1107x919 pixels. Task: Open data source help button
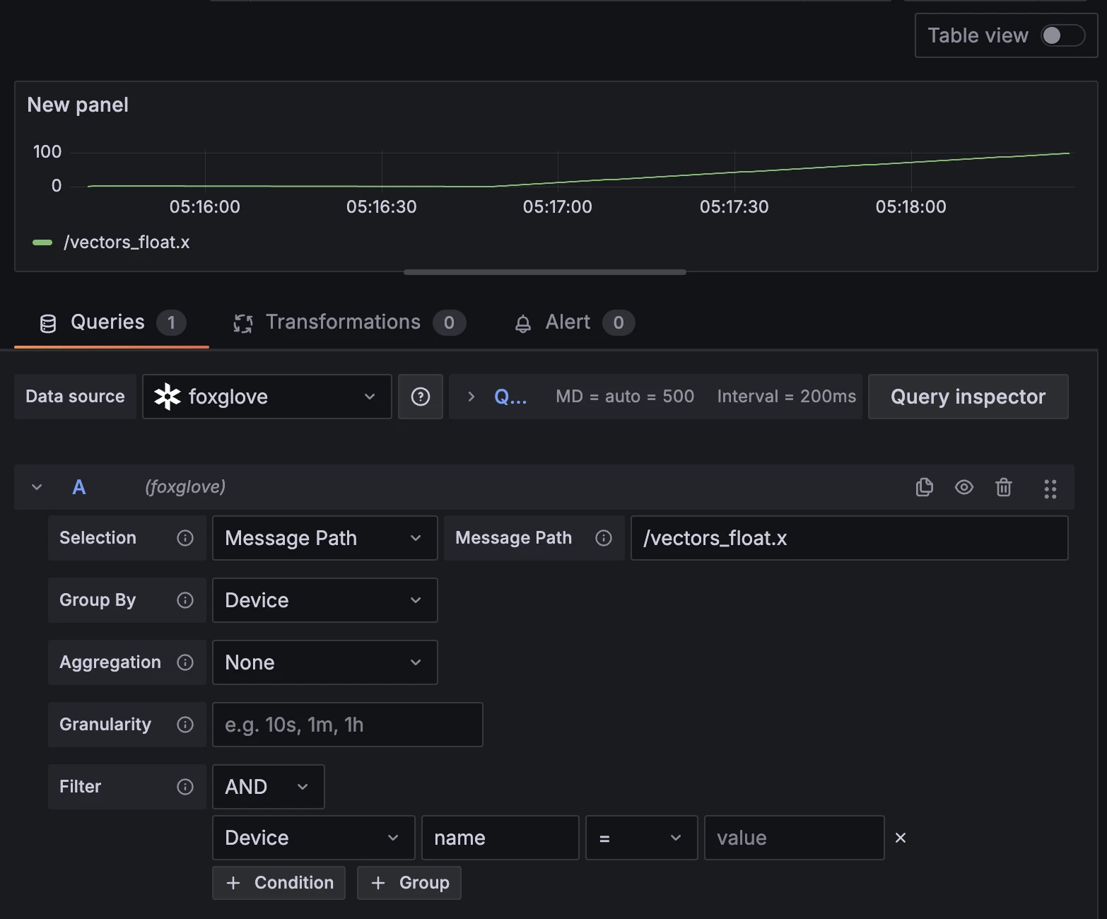[421, 397]
